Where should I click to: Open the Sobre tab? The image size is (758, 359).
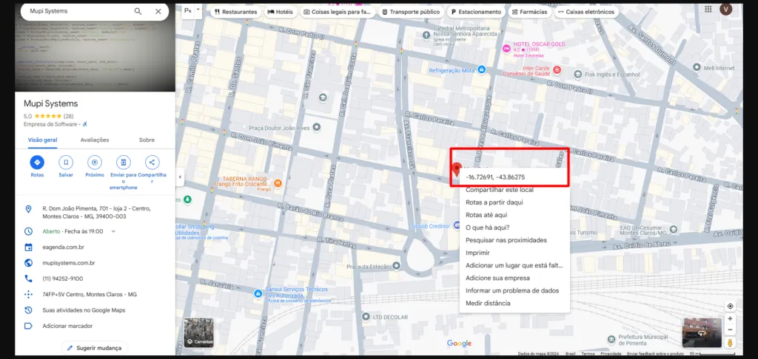(x=147, y=140)
